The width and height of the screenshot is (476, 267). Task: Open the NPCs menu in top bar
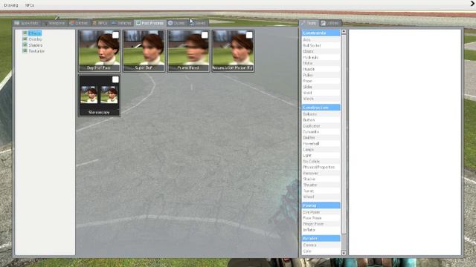point(30,5)
